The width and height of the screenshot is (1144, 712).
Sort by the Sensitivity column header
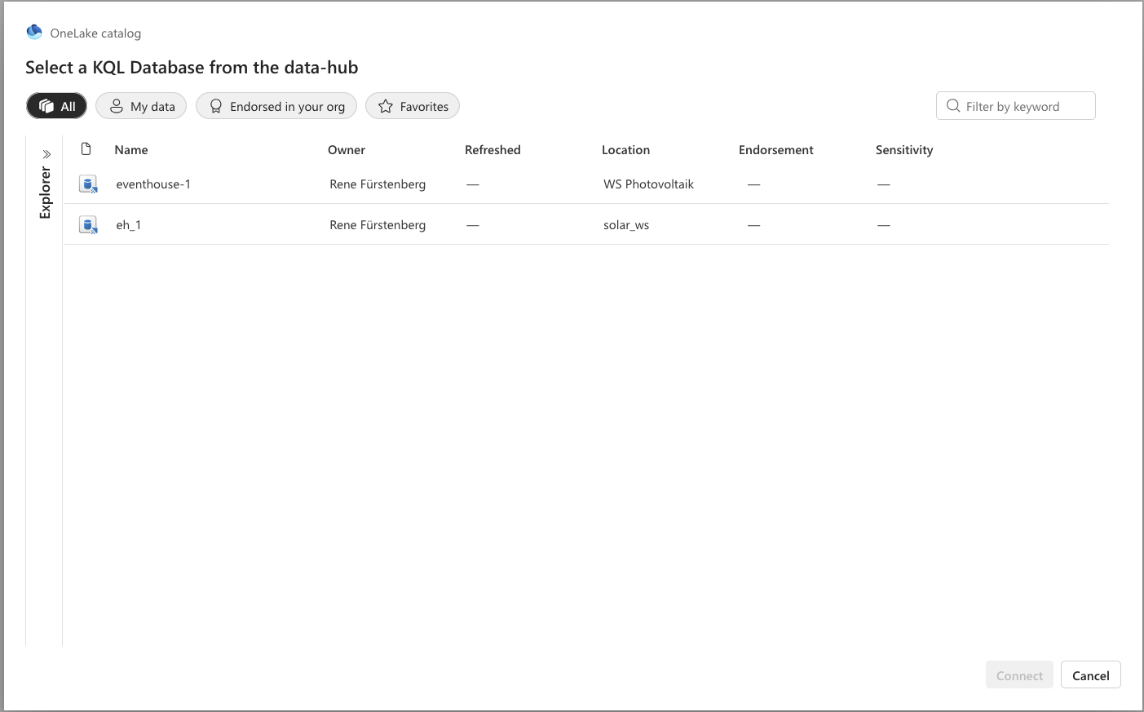pos(903,150)
